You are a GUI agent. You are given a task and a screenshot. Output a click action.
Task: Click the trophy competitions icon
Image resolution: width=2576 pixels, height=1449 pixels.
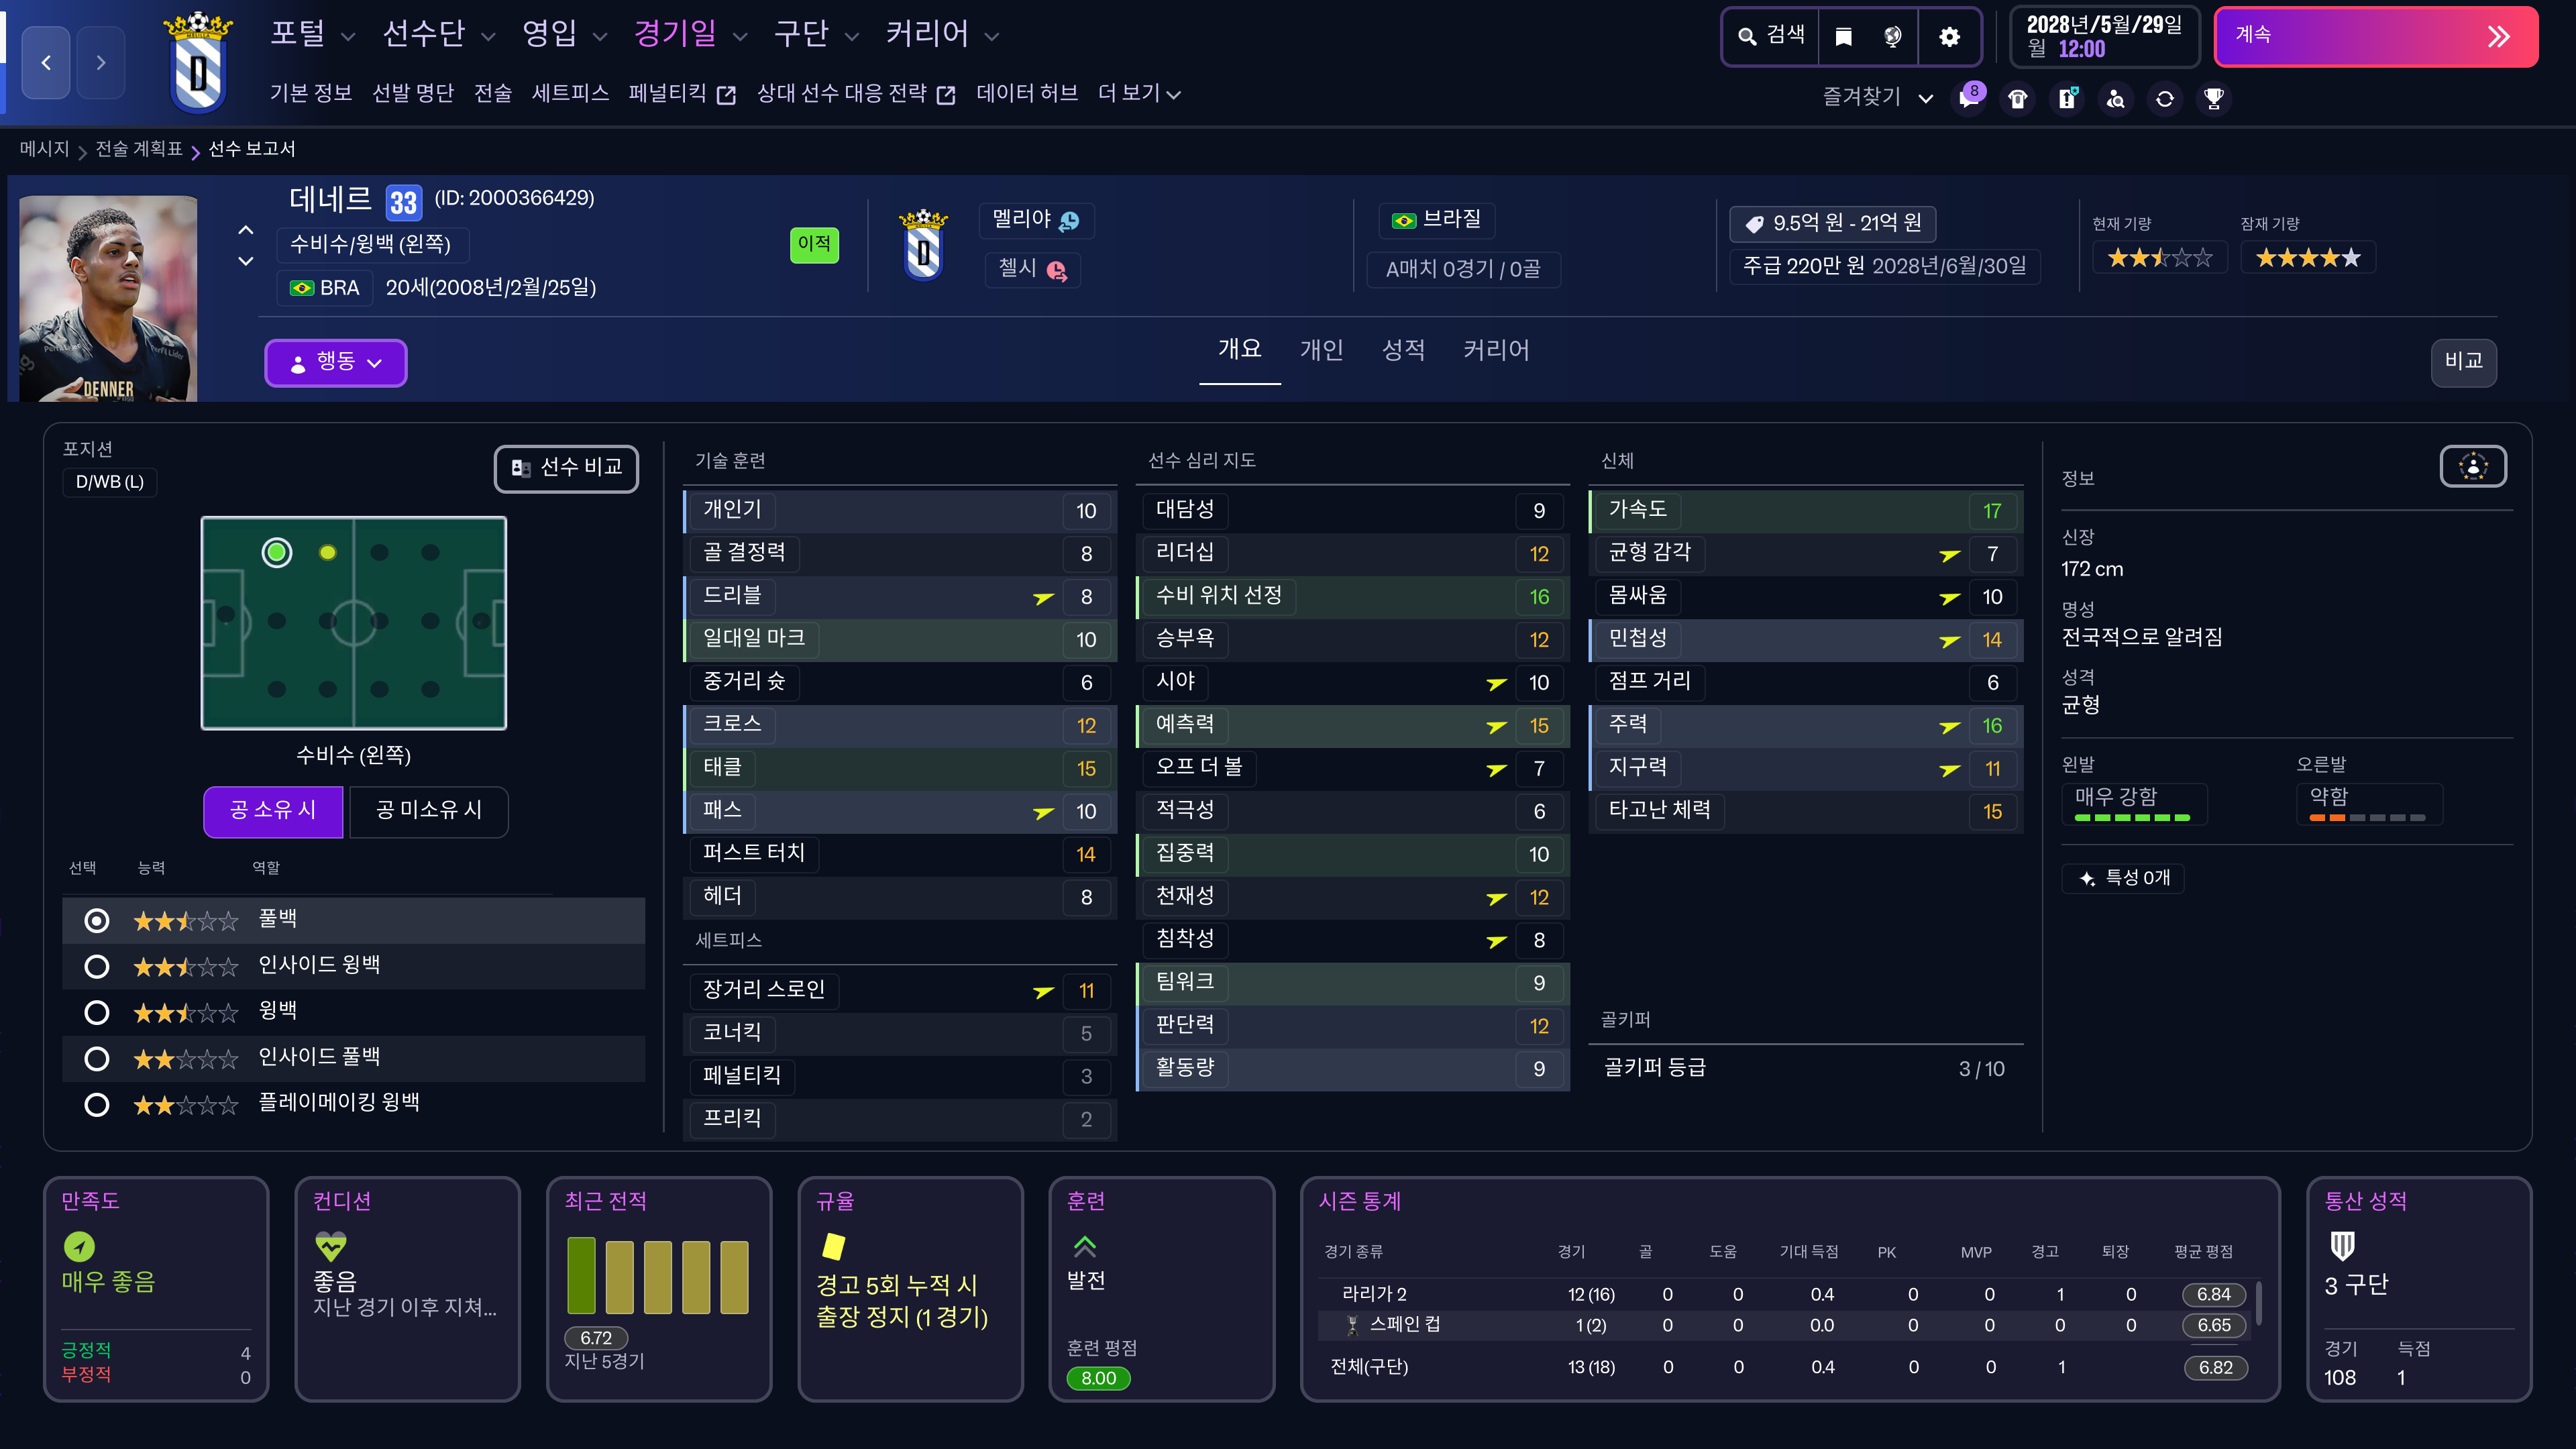point(2214,98)
